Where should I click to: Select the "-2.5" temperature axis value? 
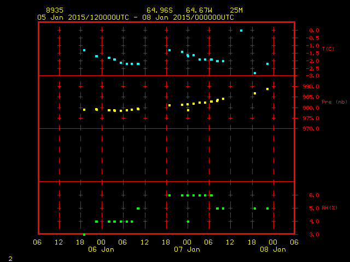coord(312,69)
